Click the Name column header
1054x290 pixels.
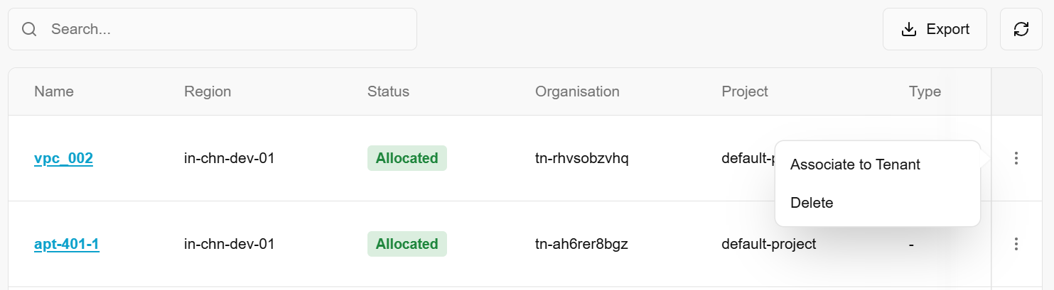click(54, 91)
